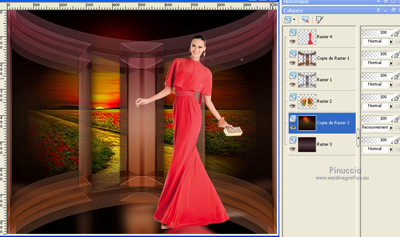Open blend mode dropdown for Raster 2
The height and width of the screenshot is (237, 400).
(391, 106)
